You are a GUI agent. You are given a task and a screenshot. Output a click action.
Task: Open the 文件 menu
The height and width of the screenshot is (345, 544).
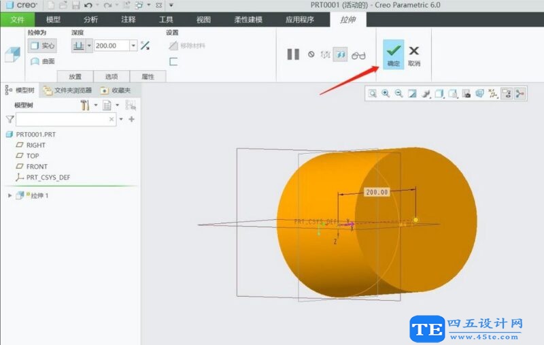(x=17, y=20)
